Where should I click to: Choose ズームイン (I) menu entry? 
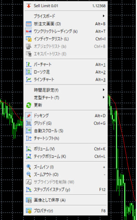(65, 167)
